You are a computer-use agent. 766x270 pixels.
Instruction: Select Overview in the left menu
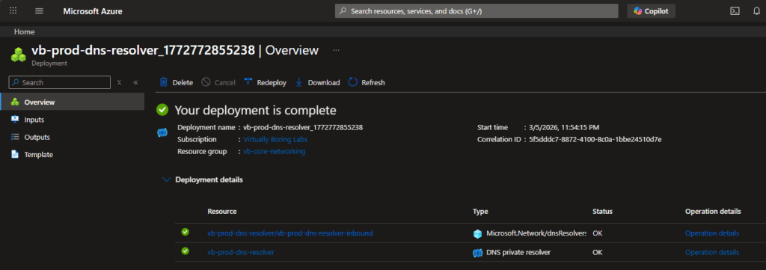pyautogui.click(x=73, y=102)
